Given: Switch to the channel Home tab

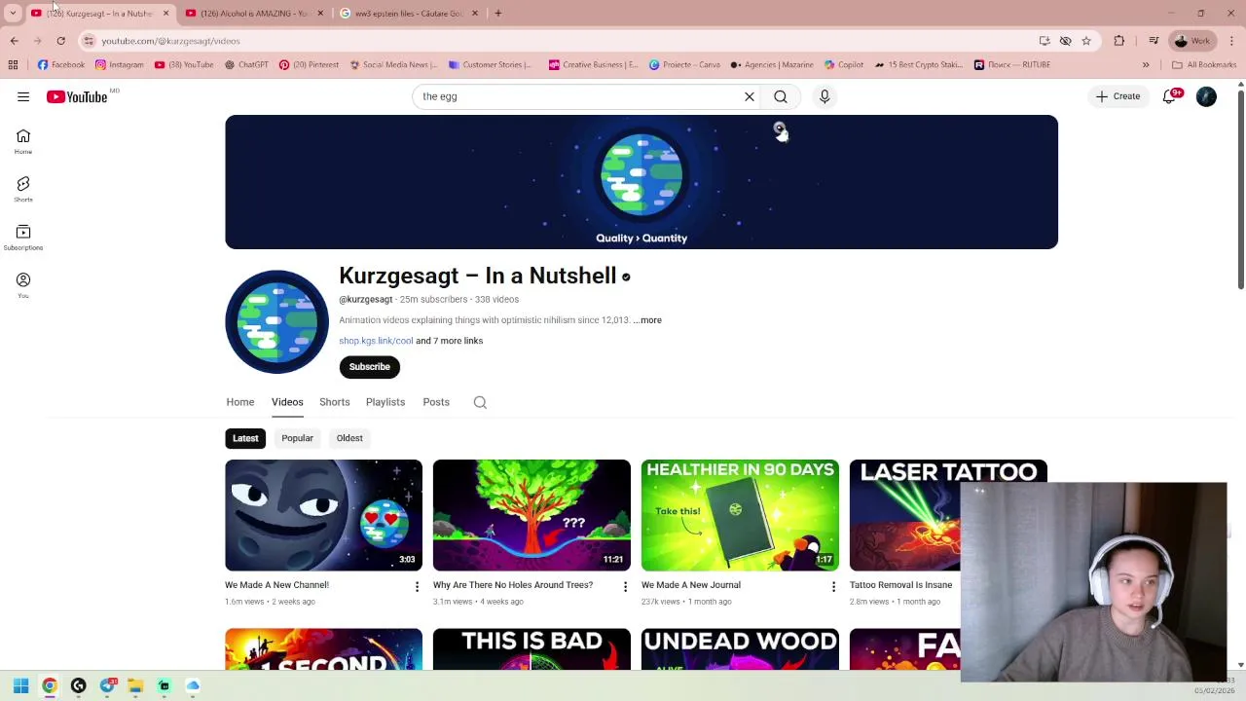Looking at the screenshot, I should coord(240,402).
